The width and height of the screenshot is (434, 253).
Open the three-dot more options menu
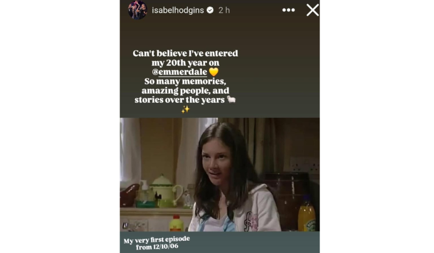pyautogui.click(x=288, y=10)
